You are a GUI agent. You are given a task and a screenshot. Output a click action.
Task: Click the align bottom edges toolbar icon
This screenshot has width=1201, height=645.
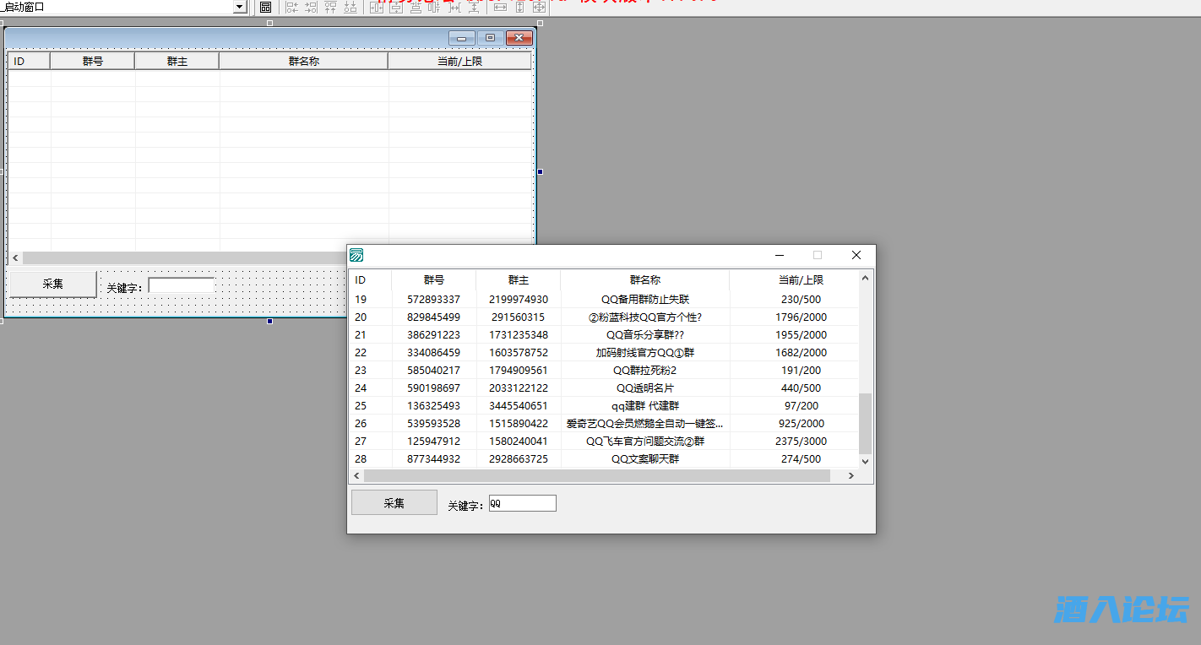click(350, 7)
